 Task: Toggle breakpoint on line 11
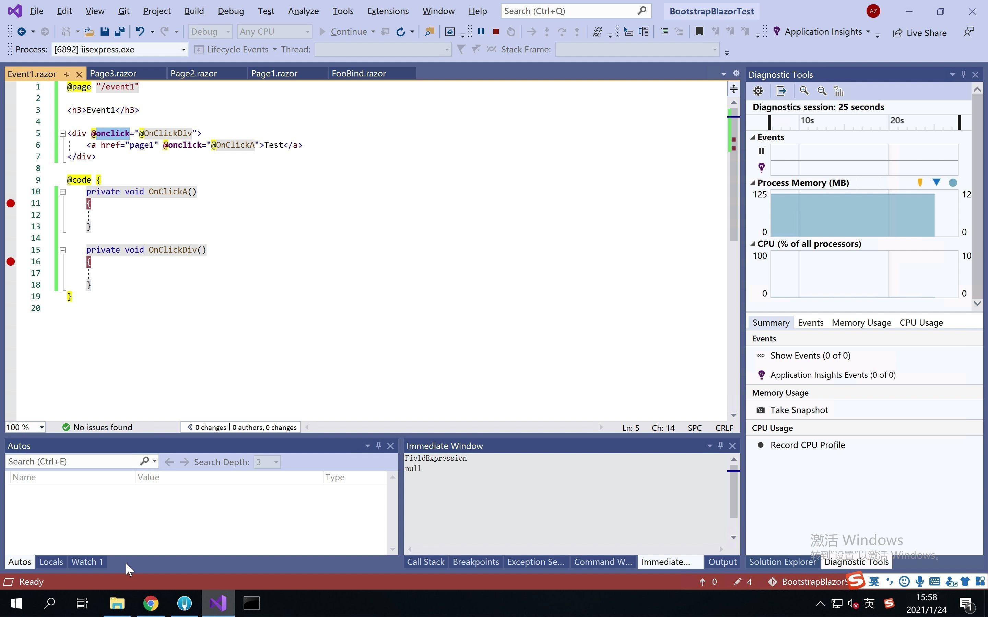pos(10,203)
